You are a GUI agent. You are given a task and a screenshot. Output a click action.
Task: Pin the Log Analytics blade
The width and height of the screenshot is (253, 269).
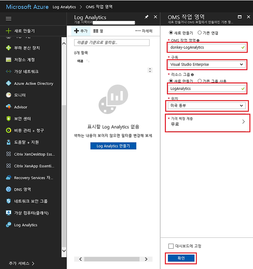point(147,17)
